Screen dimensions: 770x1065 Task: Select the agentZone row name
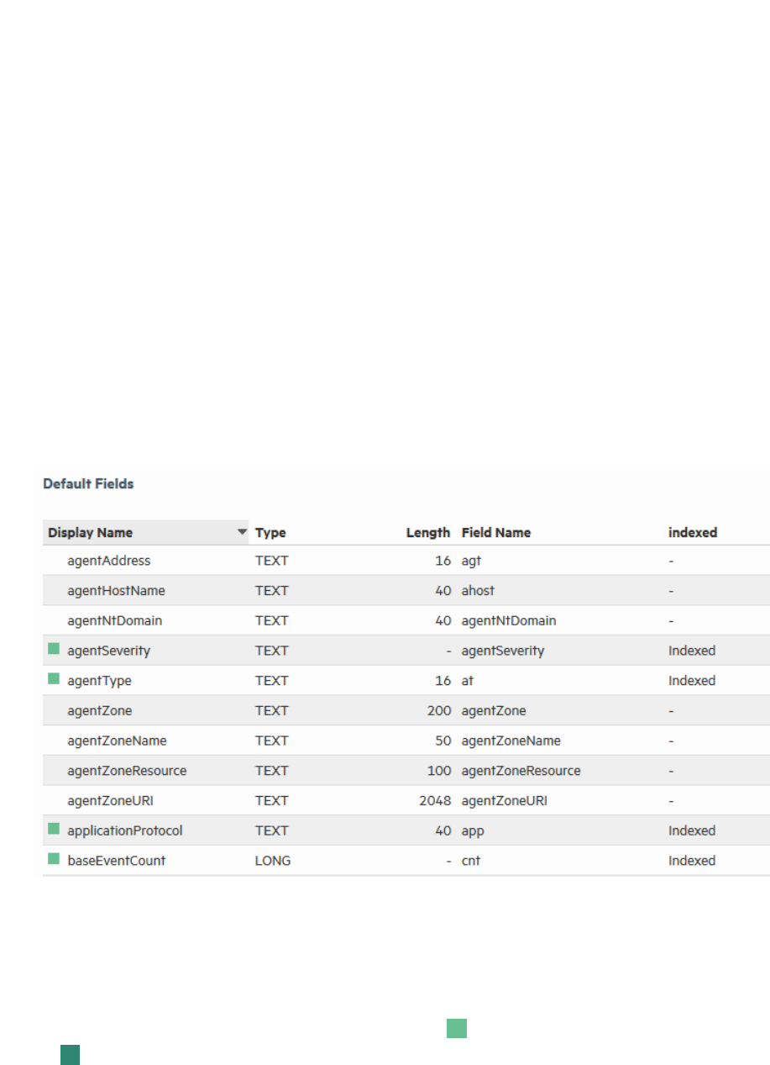[99, 711]
